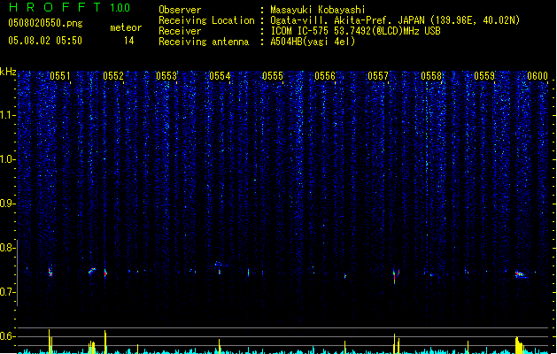
Task: Click the tallest yellow peak before 0551
Action: [50, 342]
